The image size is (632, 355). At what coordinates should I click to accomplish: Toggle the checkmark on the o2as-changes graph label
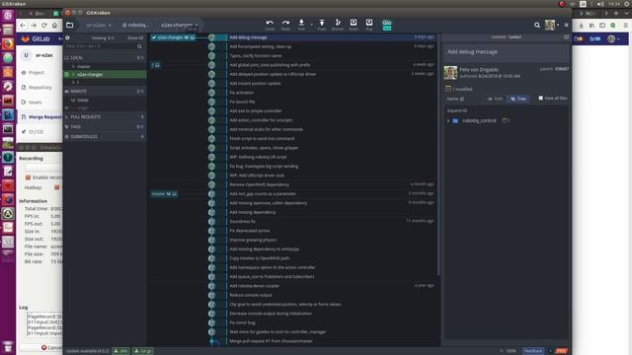click(154, 37)
